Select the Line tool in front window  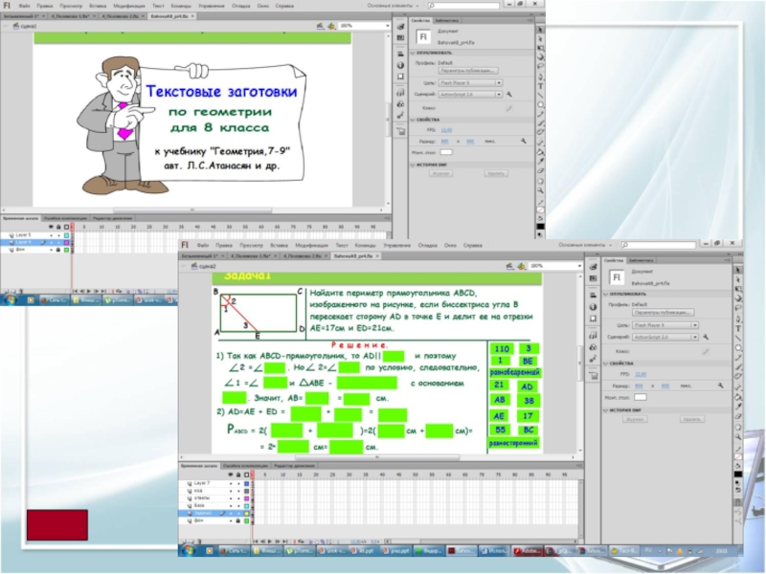pos(738,338)
